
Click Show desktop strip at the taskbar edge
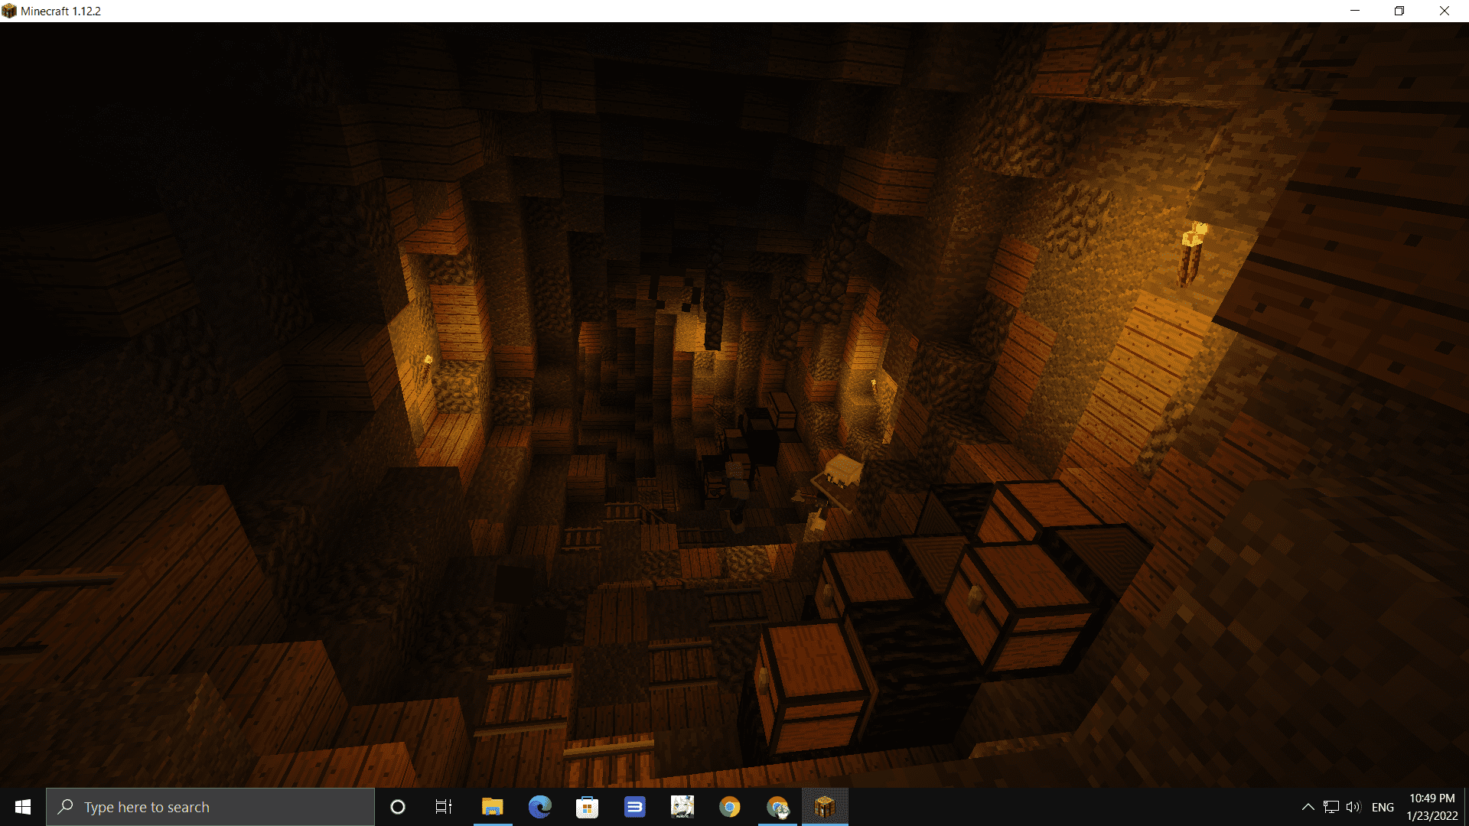point(1466,807)
